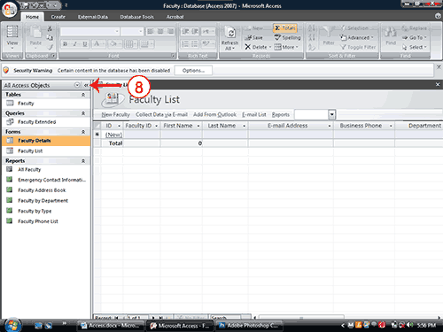Open the Advanced filter dropdown

click(x=356, y=37)
